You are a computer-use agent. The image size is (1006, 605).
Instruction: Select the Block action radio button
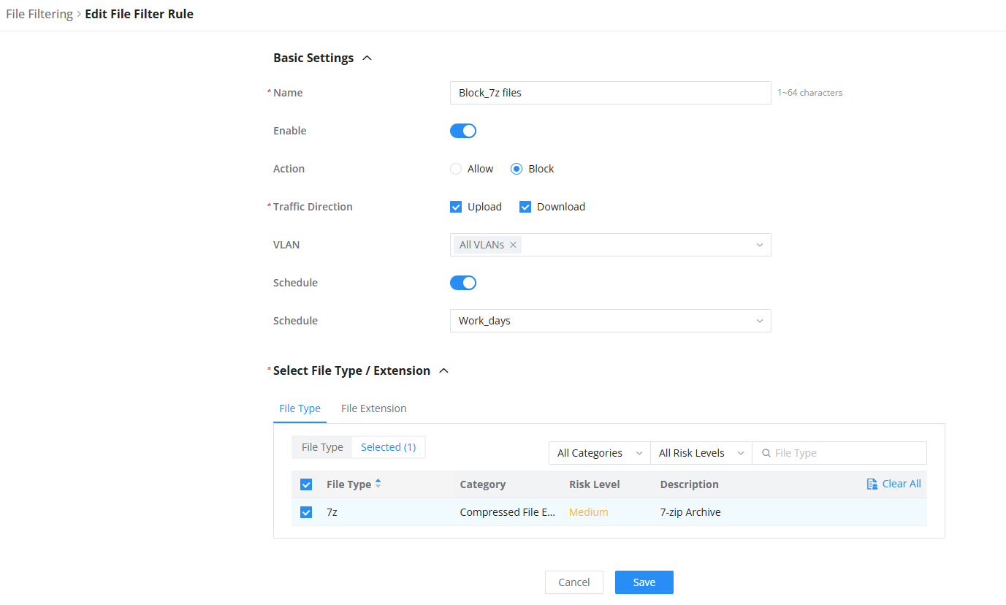point(517,169)
